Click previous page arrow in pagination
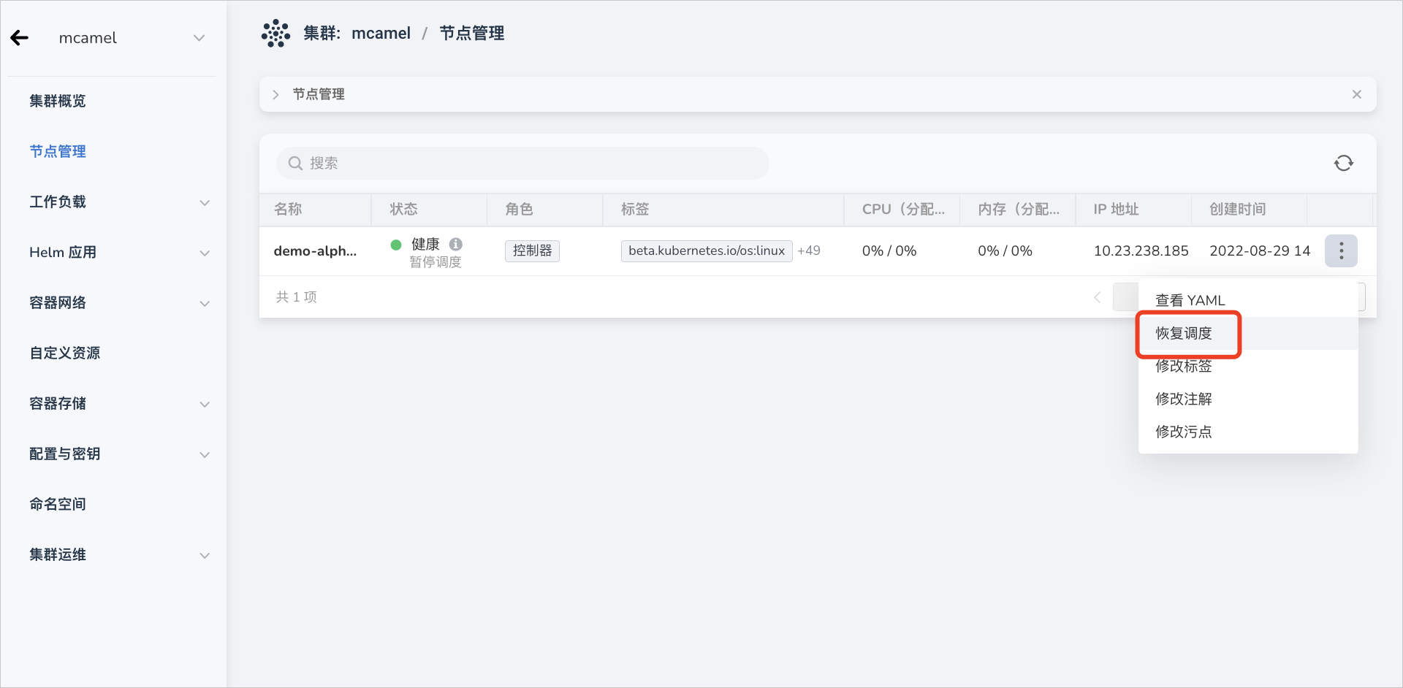Screen dimensions: 1403x688 coord(1097,297)
